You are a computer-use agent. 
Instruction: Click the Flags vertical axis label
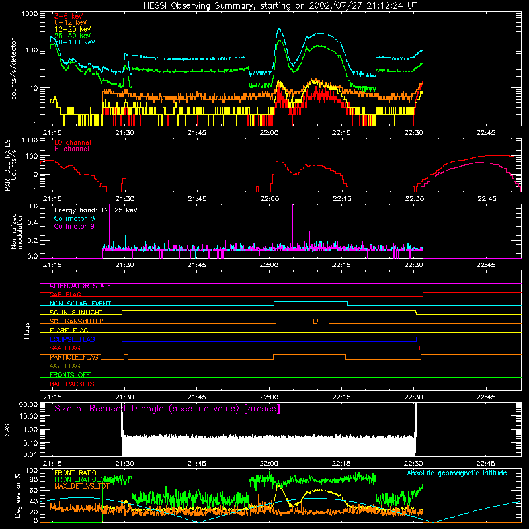(x=26, y=330)
